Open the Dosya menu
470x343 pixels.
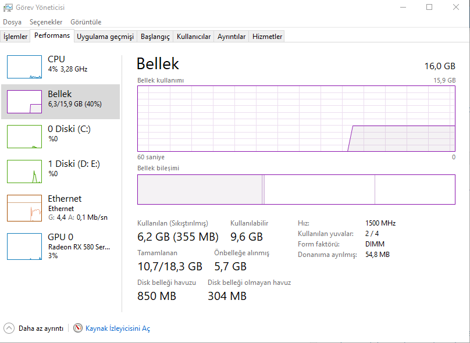pos(12,22)
